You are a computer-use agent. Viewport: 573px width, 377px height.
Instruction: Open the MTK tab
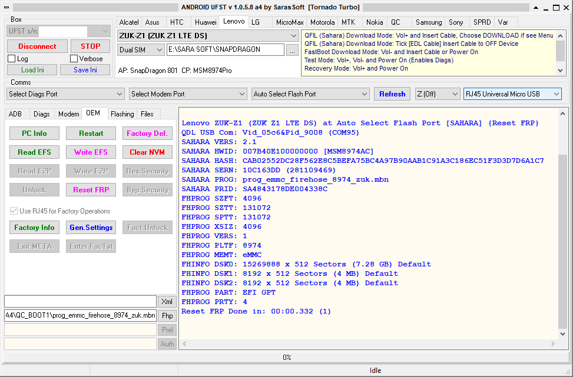click(x=348, y=22)
